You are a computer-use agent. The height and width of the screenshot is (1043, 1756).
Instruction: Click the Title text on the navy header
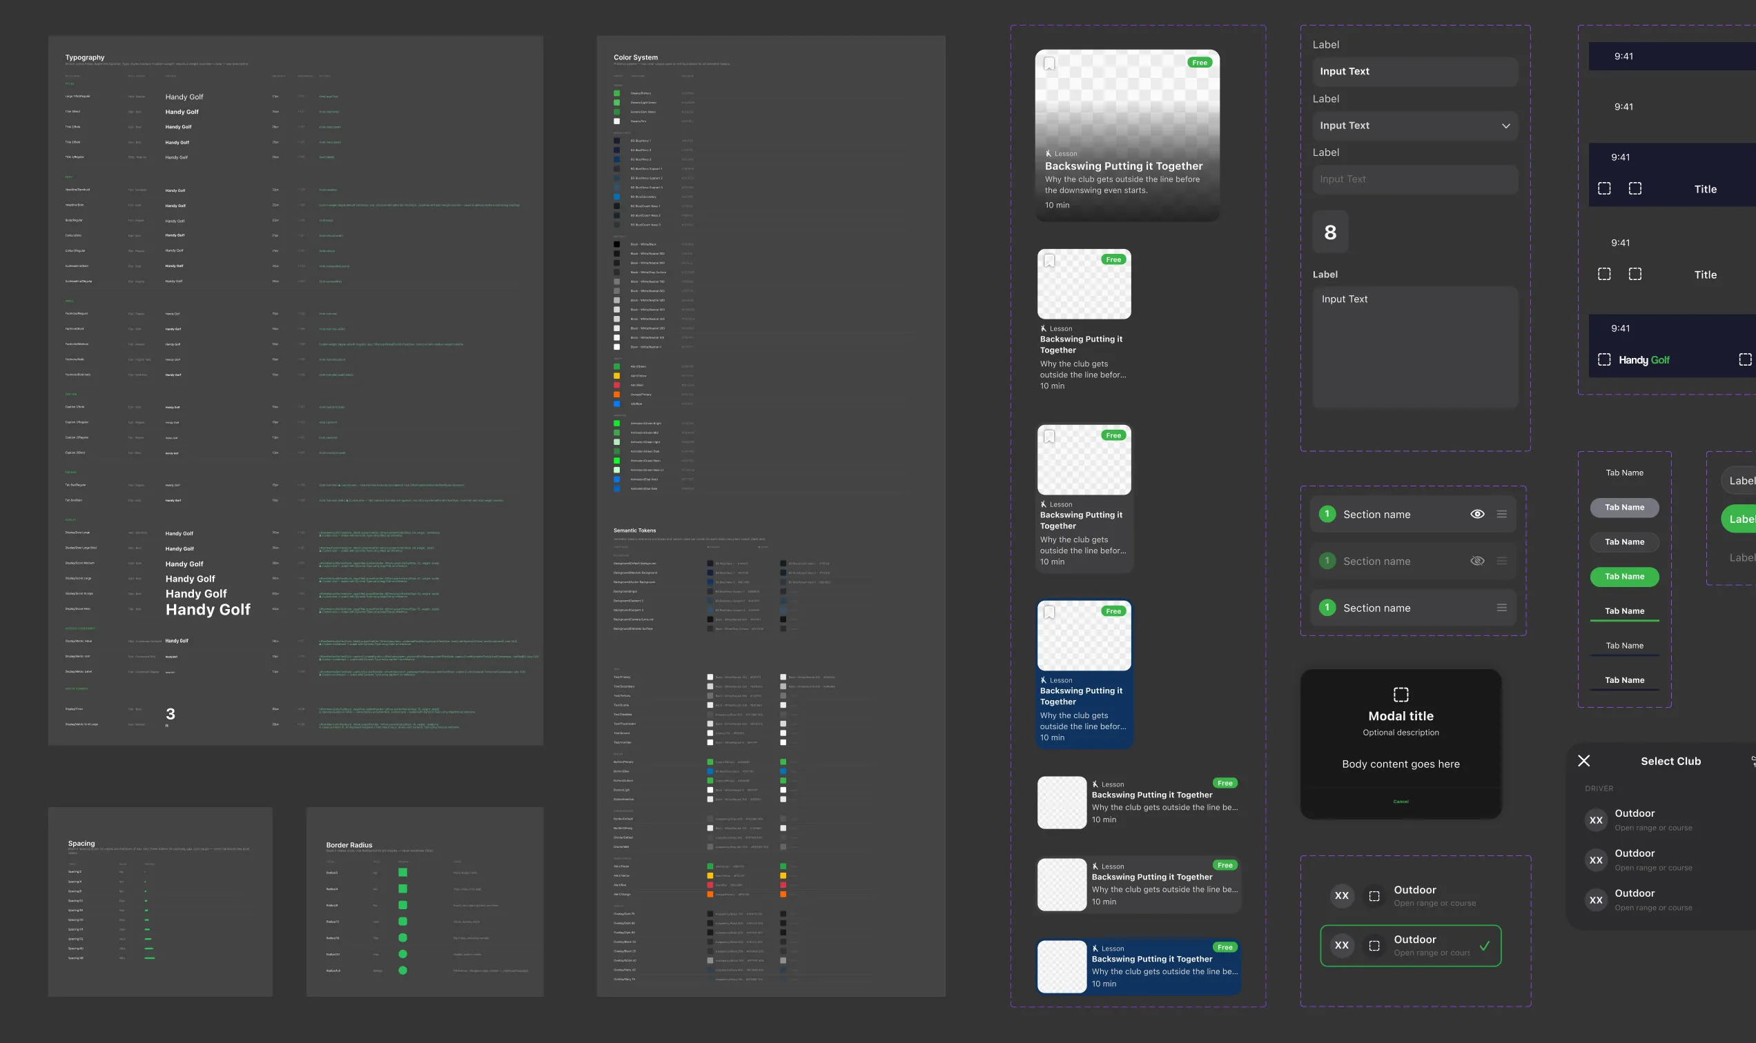coord(1705,189)
